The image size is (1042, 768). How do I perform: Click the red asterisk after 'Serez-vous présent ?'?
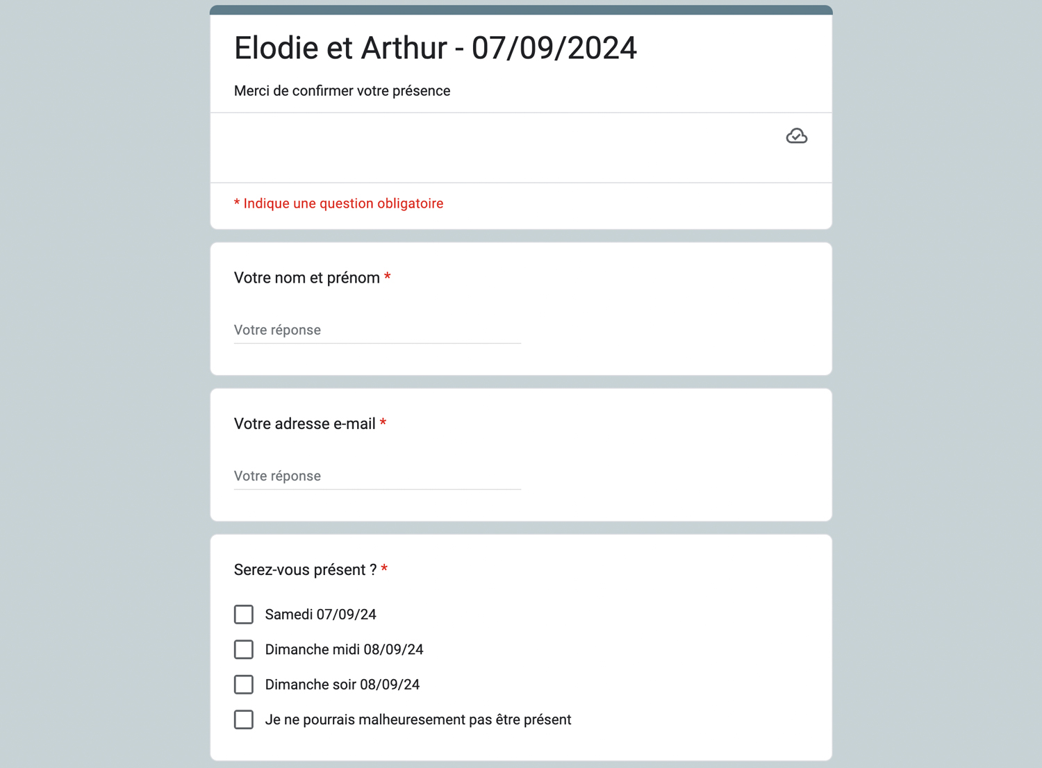click(x=384, y=569)
